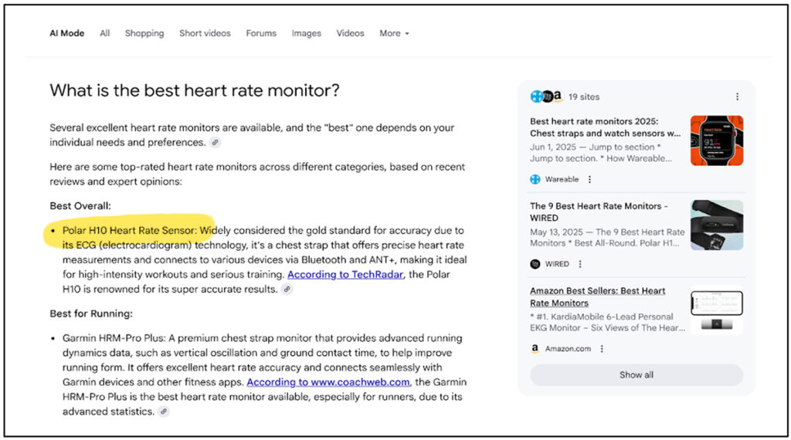
Task: Open the sources panel three-dot menu
Action: click(737, 96)
